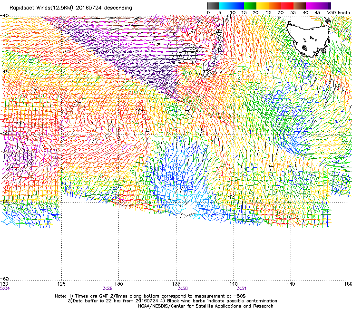Click the 'Data buffer is 22 hrs' note
Screen dimensions: 352x309
172,301
